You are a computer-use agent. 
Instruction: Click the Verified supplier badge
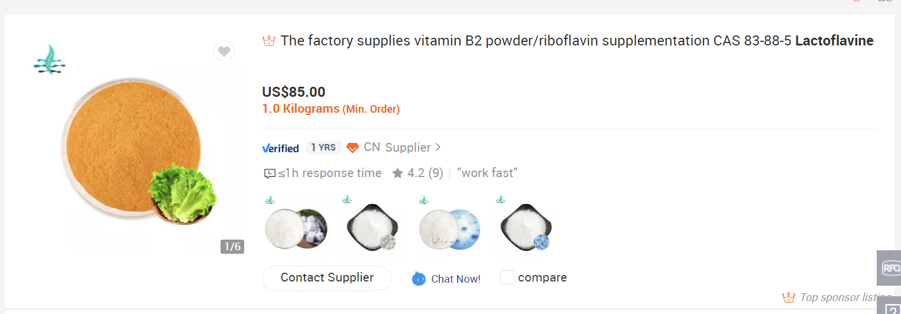click(280, 148)
